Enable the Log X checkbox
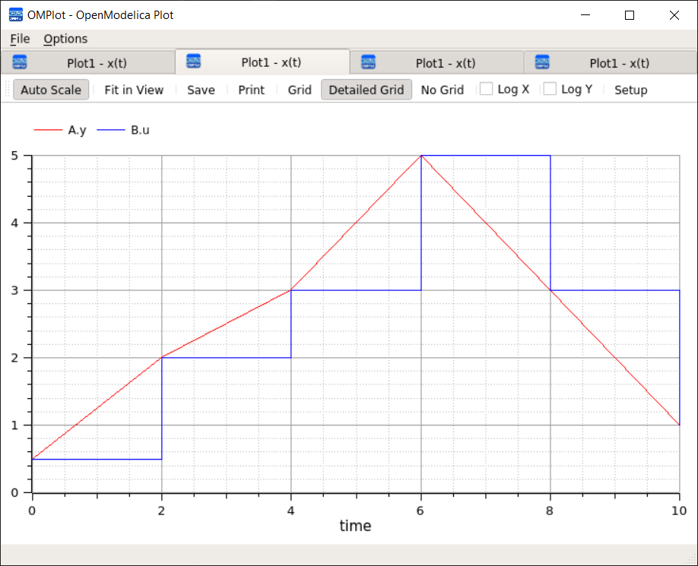 [x=485, y=89]
